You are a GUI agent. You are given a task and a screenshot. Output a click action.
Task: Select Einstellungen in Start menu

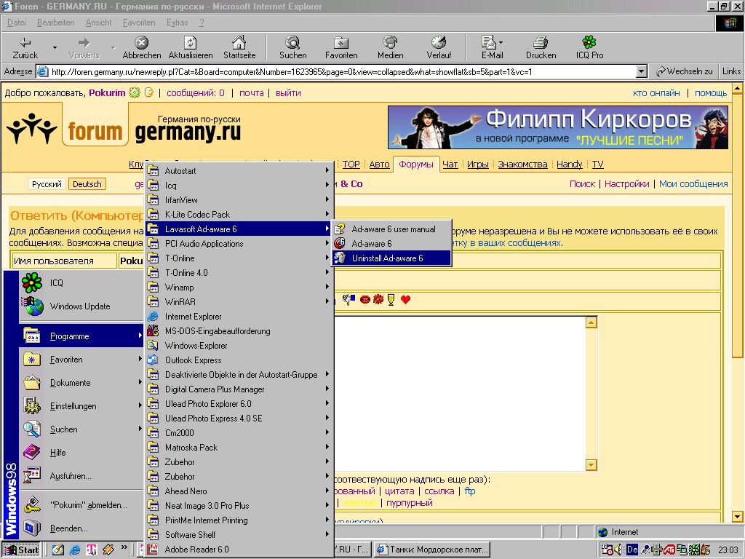click(81, 406)
